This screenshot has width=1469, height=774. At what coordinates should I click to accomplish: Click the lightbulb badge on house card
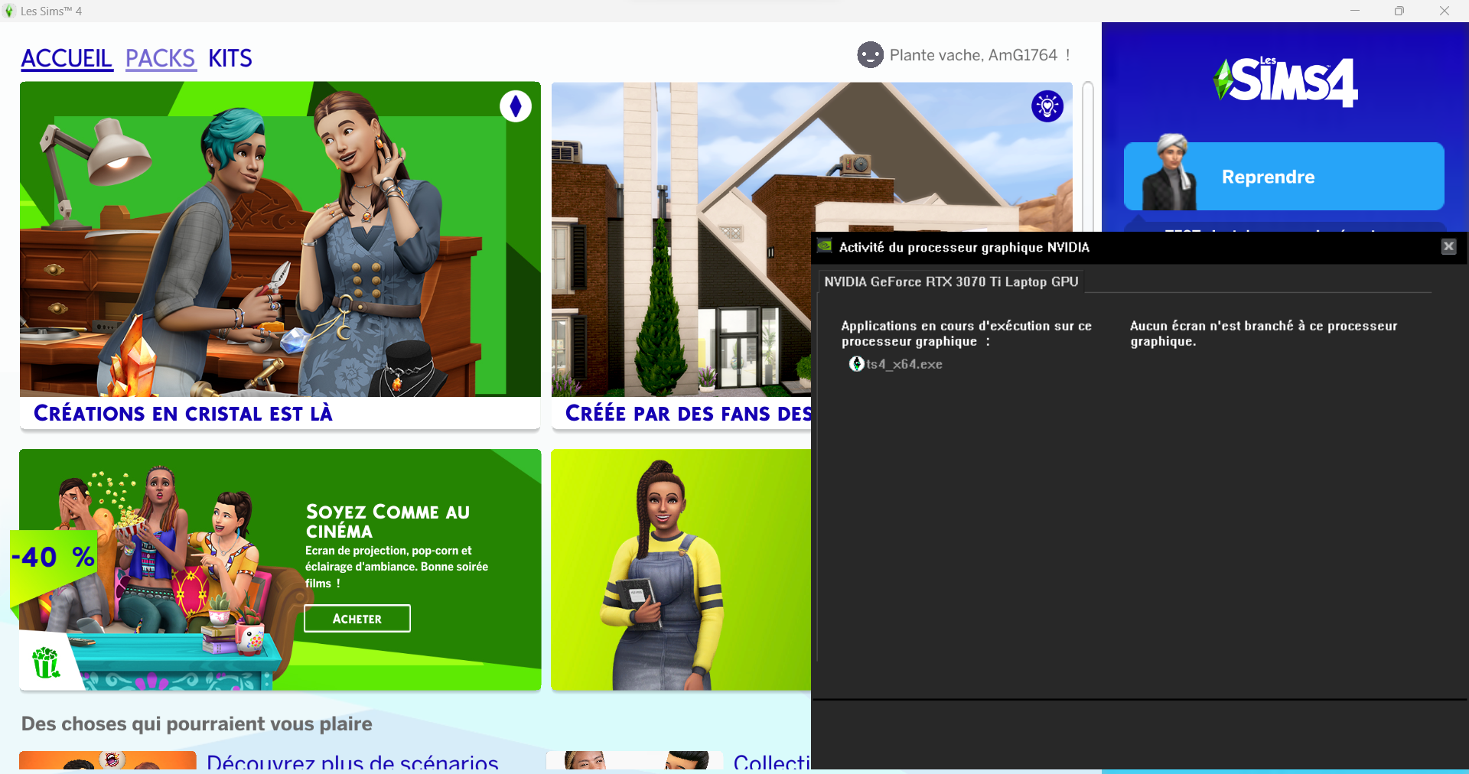1047,106
